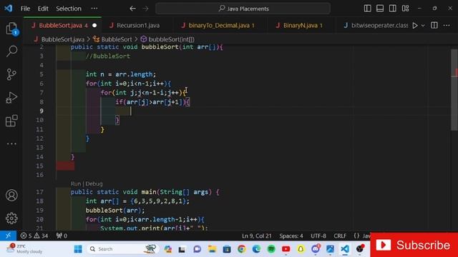Open Customize Layout icon

click(x=406, y=8)
